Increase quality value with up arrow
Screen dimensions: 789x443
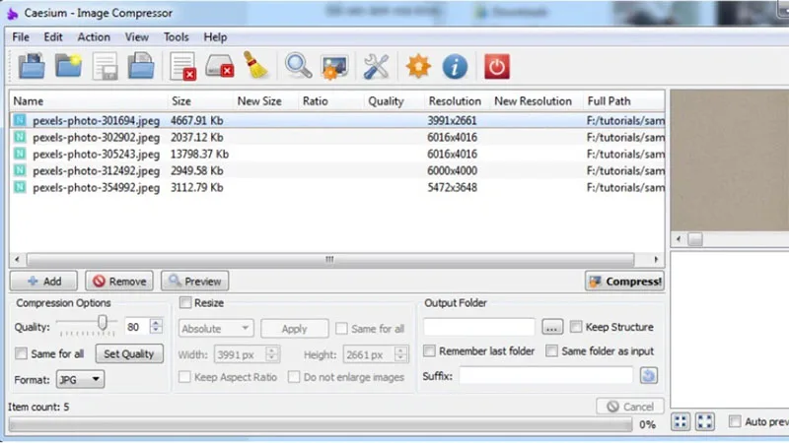[156, 323]
